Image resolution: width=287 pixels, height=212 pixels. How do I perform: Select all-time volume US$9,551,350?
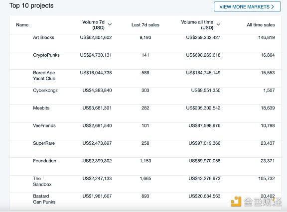[x=206, y=91]
